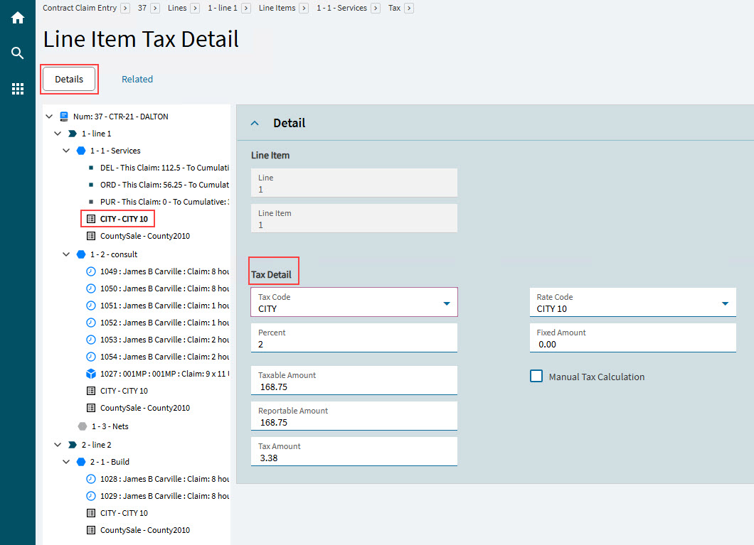Select 1027 : 001MP : 001MP row

pos(164,374)
